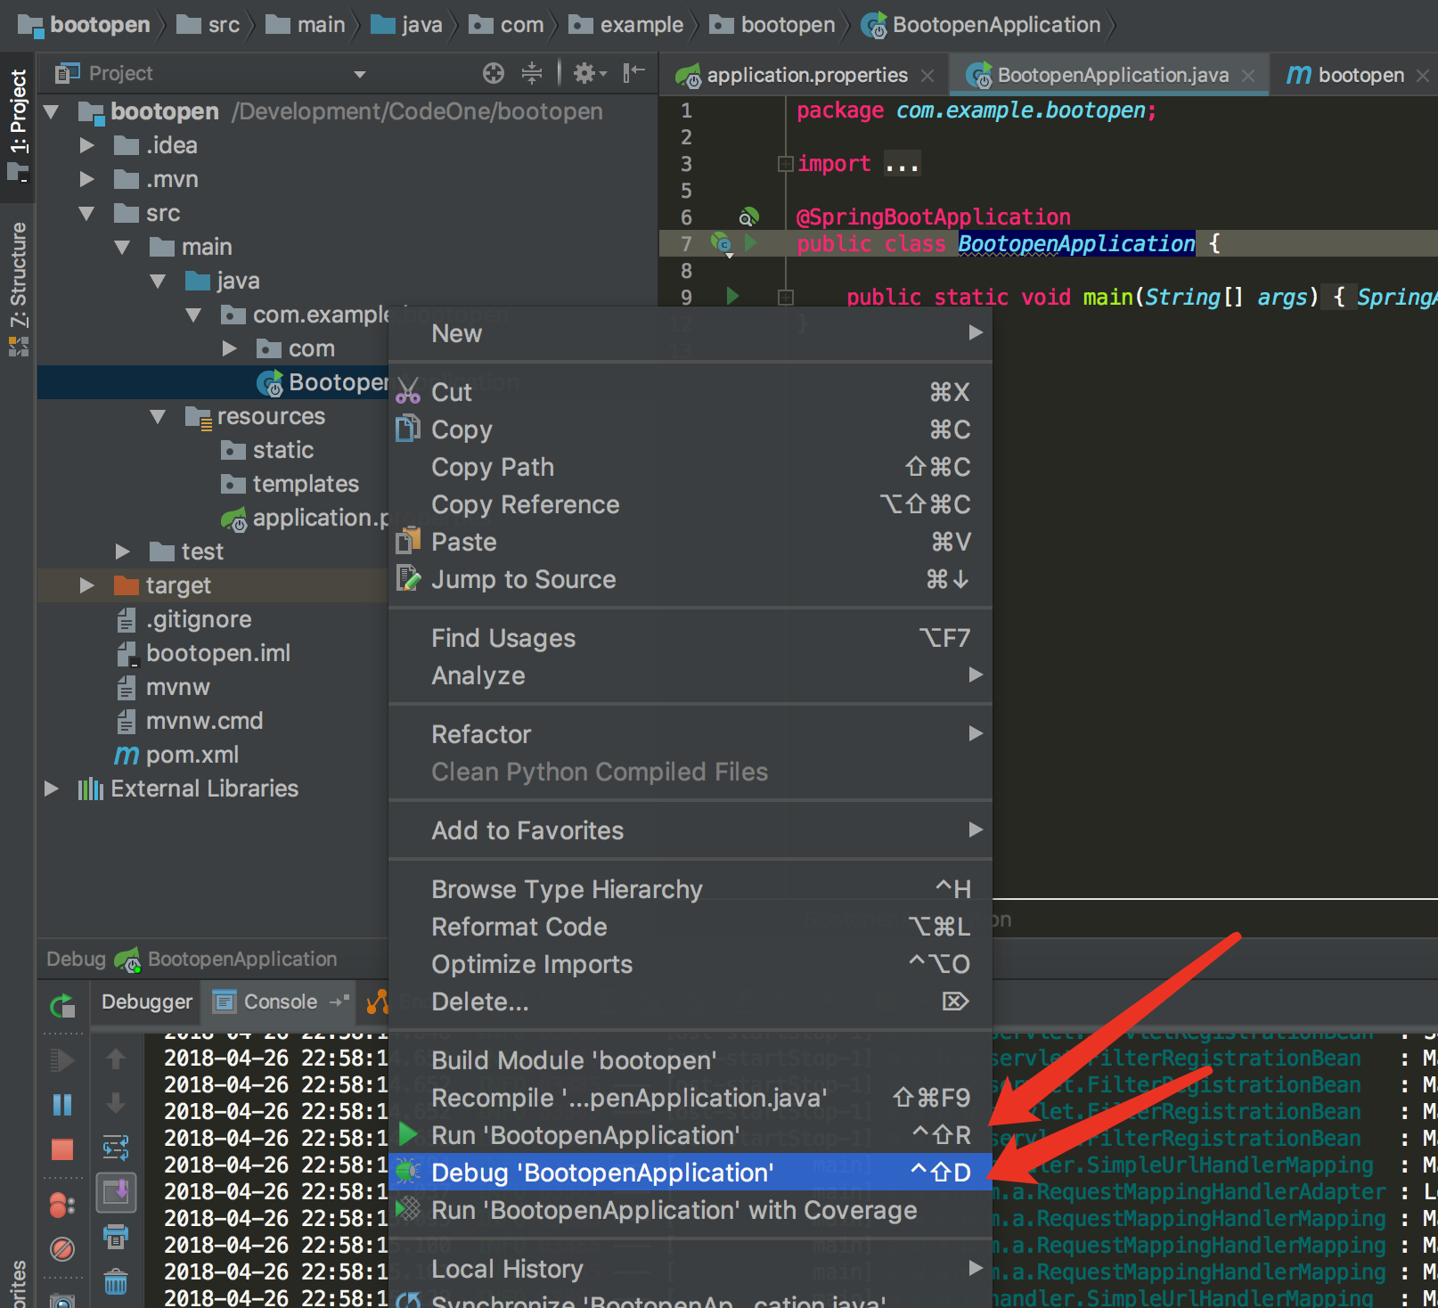This screenshot has height=1308, width=1438.
Task: Pause the running program
Action: [62, 1105]
